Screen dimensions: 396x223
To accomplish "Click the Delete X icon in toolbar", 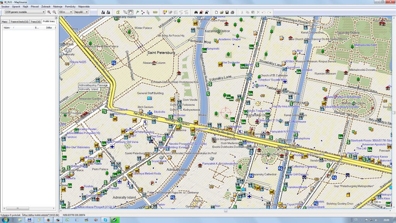I will pyautogui.click(x=258, y=12).
